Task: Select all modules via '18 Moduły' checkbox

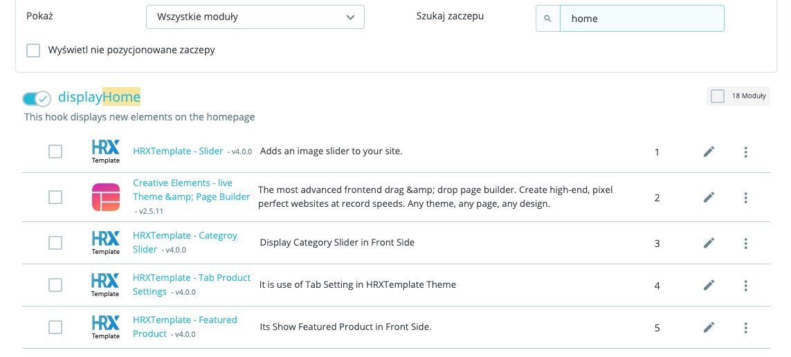Action: click(718, 96)
